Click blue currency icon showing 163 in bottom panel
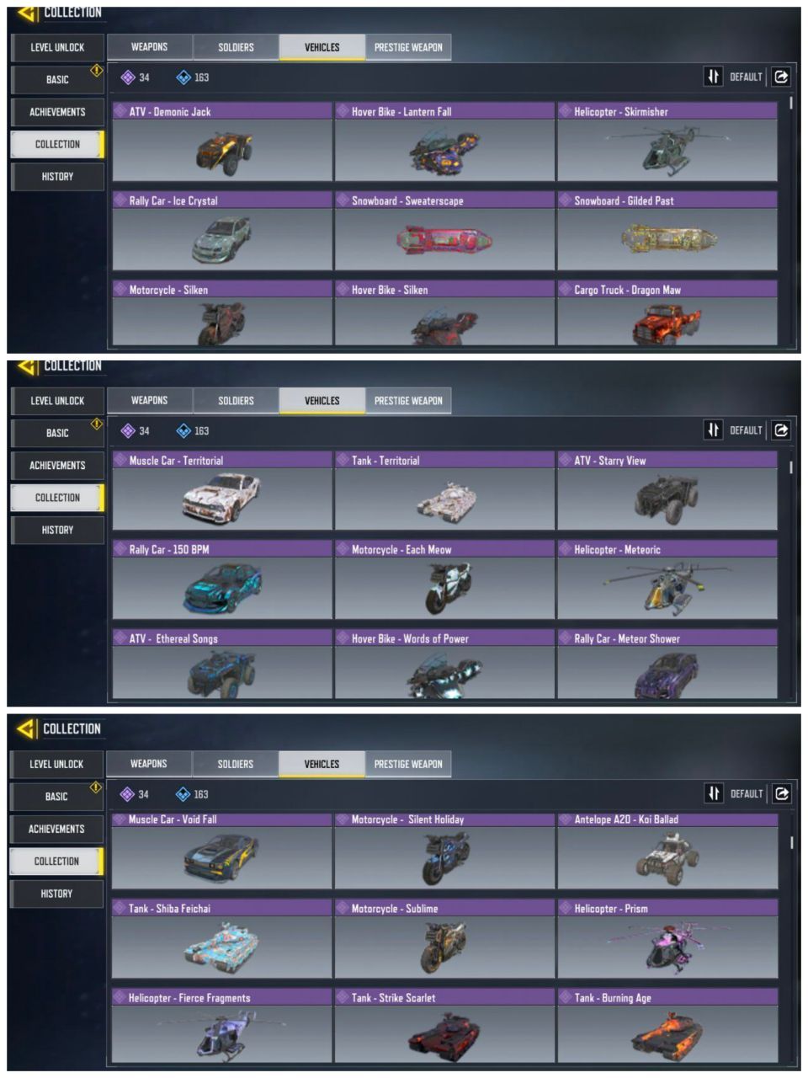808x1078 pixels. point(183,794)
